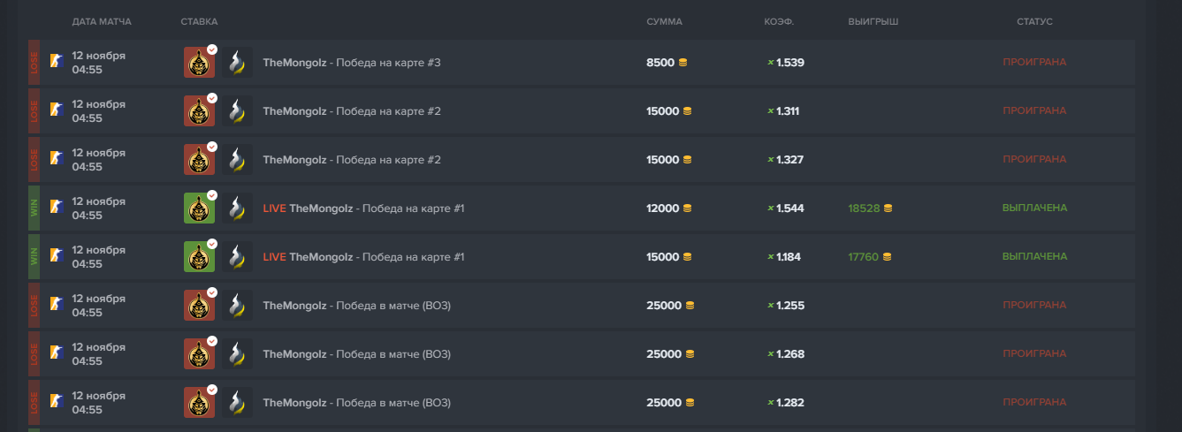Viewport: 1182px width, 432px height.
Task: Click green WIN tag on the 1.184 row
Action: coord(34,257)
